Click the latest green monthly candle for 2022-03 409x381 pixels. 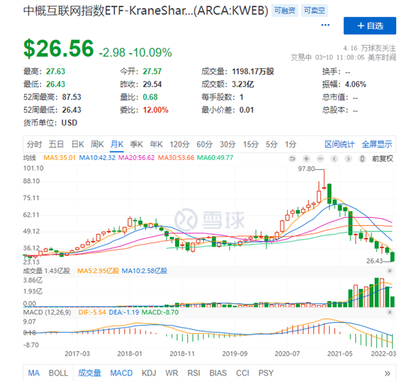click(x=393, y=257)
